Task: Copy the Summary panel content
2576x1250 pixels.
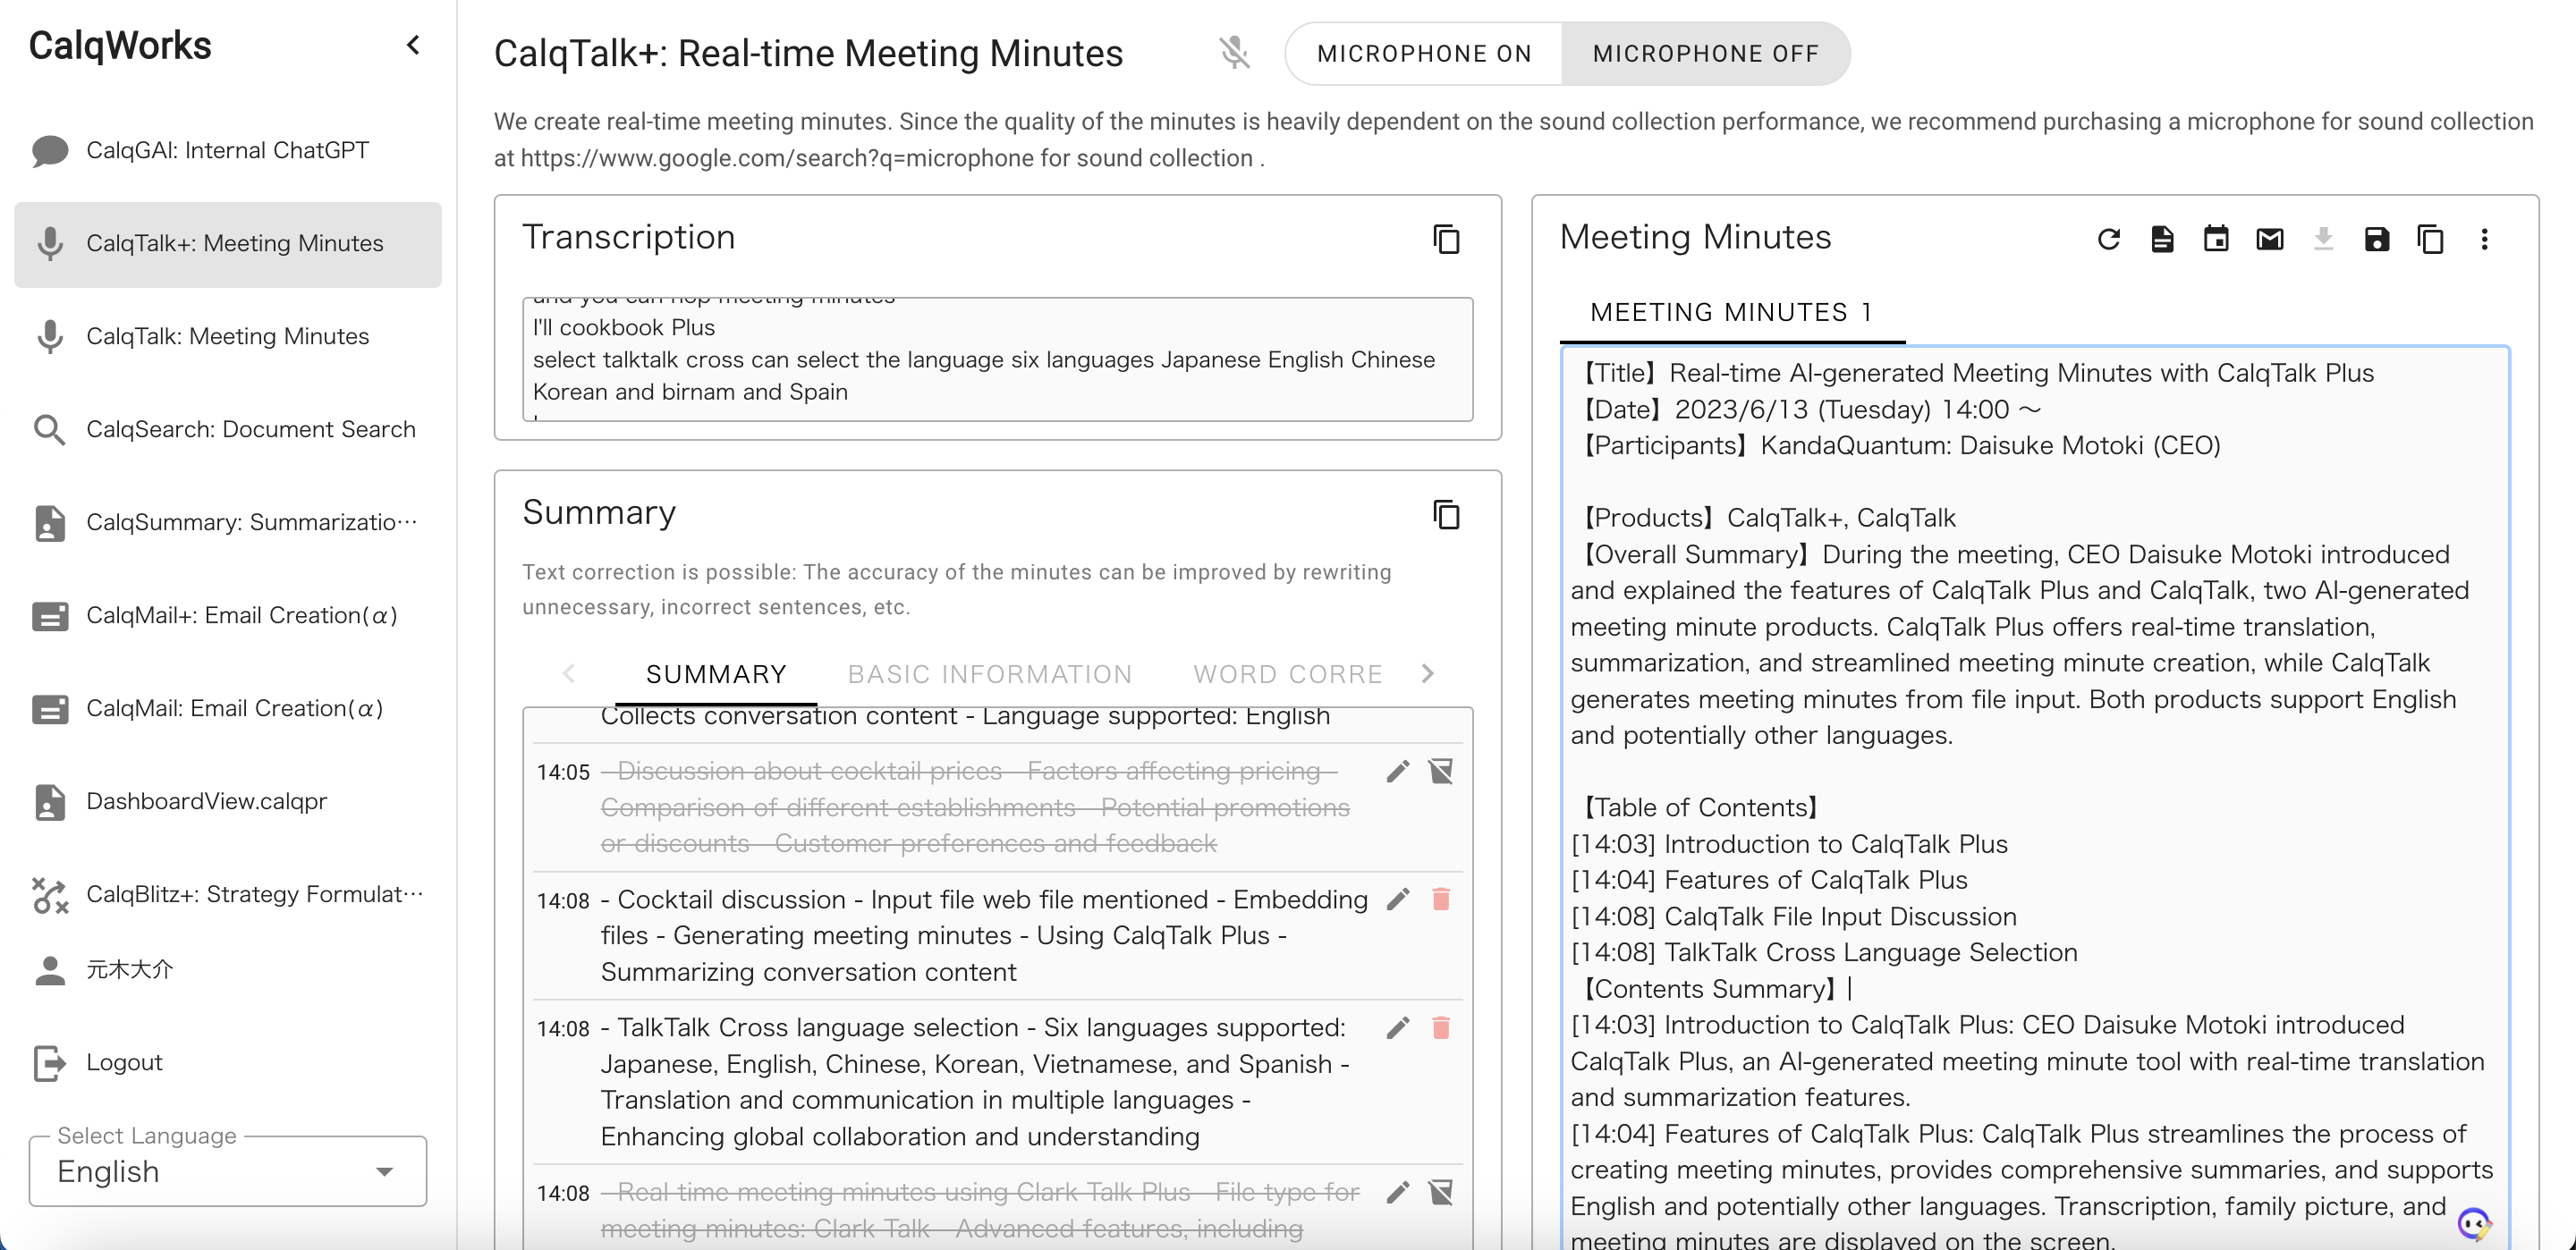Action: 1446,514
